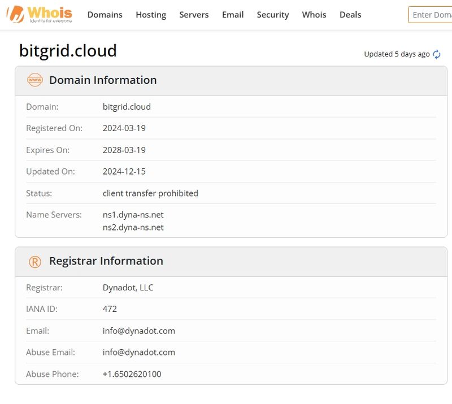
Task: Click the Status: label
Action: (39, 193)
